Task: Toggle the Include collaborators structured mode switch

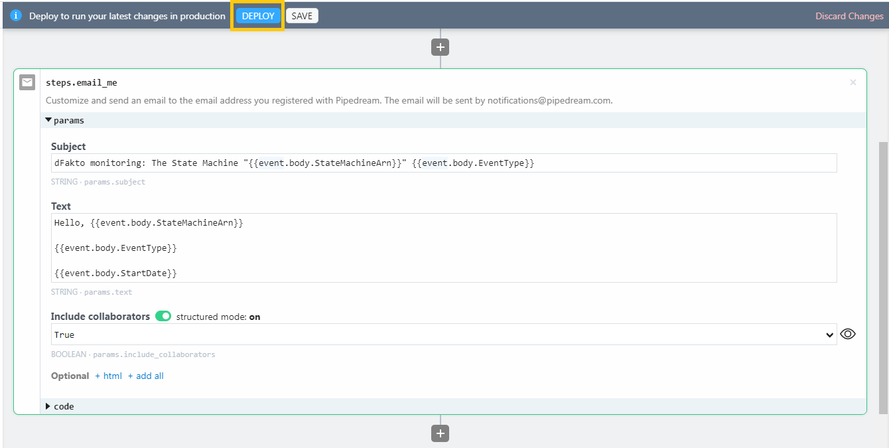Action: tap(163, 317)
